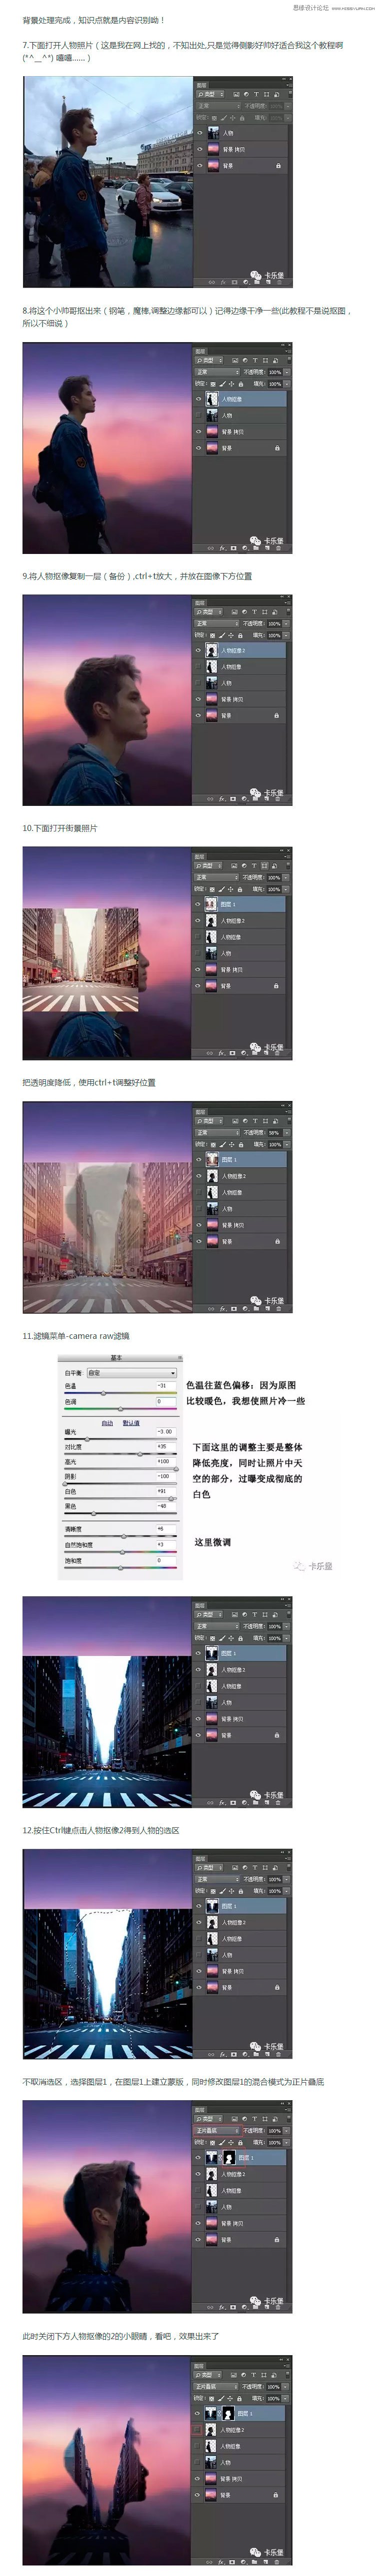Click lock position icon, second-to-last screenshot
380x2576 pixels.
[x=231, y=2143]
